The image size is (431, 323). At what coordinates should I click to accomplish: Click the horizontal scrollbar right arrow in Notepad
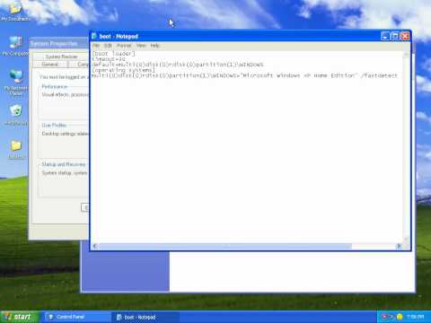(399, 246)
